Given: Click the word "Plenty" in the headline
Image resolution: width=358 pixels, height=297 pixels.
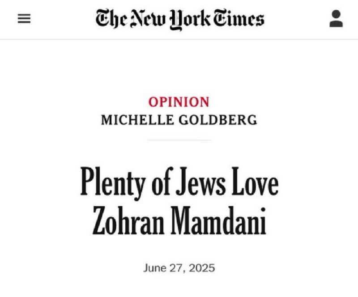Looking at the screenshot, I should click(113, 184).
